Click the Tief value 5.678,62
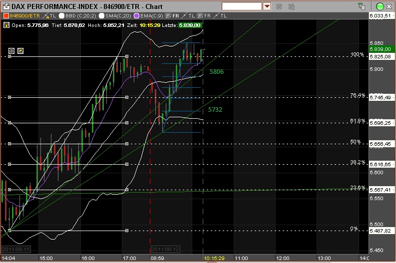Image resolution: width=396 pixels, height=263 pixels. tap(74, 25)
